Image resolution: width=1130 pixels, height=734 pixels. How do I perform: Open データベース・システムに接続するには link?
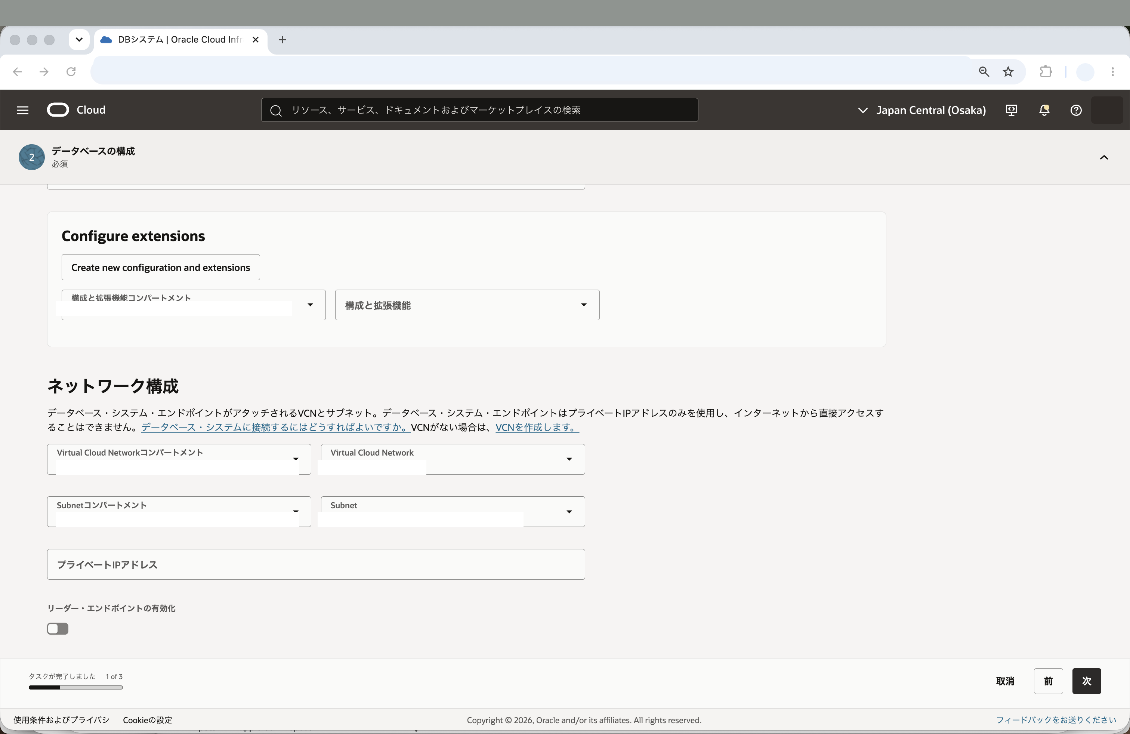tap(275, 427)
